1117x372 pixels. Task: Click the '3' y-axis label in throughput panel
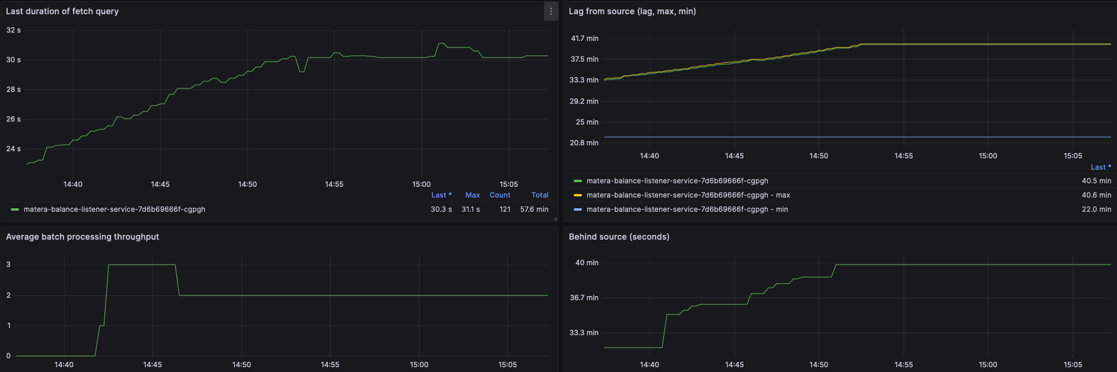[8, 265]
